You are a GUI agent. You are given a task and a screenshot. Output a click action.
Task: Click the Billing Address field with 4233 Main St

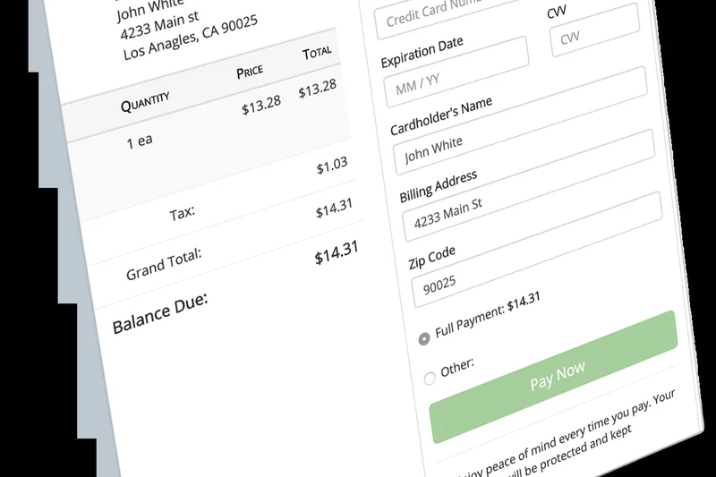tap(533, 211)
